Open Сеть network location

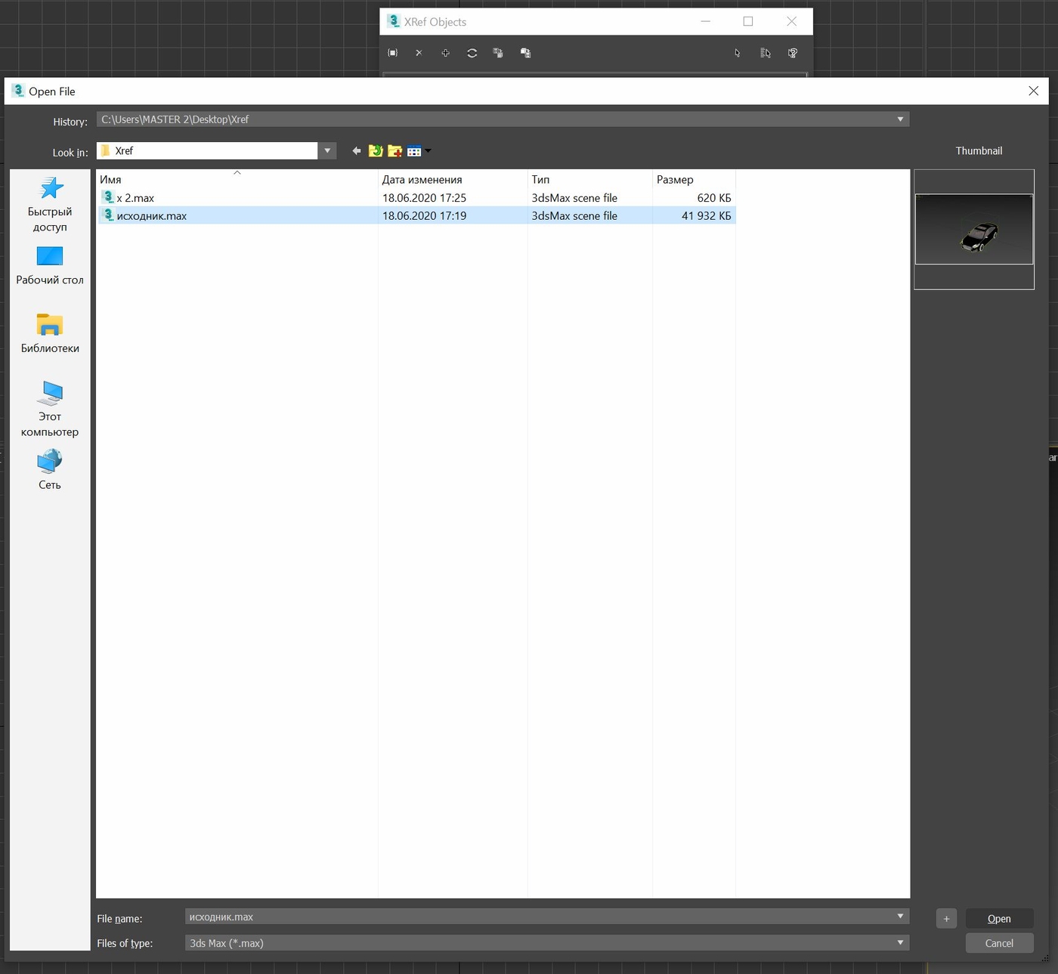click(50, 469)
